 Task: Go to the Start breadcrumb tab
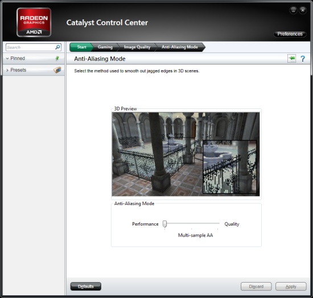[81, 47]
